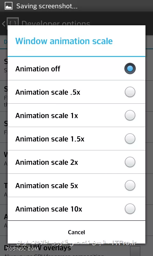Dismiss the dialog with Cancel

coord(76,232)
